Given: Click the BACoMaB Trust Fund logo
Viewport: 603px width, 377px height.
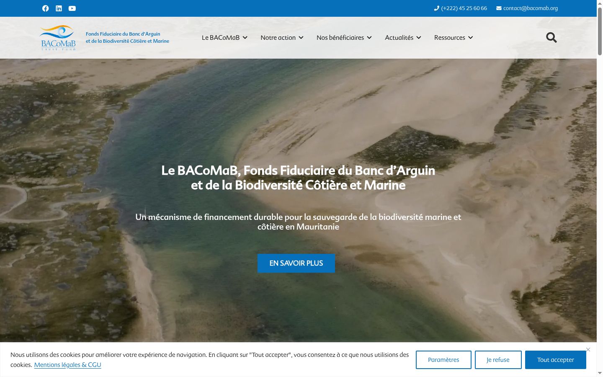Looking at the screenshot, I should point(58,38).
